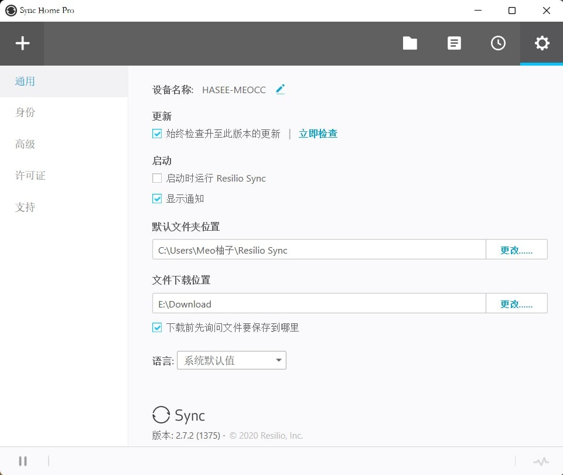The width and height of the screenshot is (563, 475).
Task: Click the Sync Home Pro title bar logo
Action: 11,11
